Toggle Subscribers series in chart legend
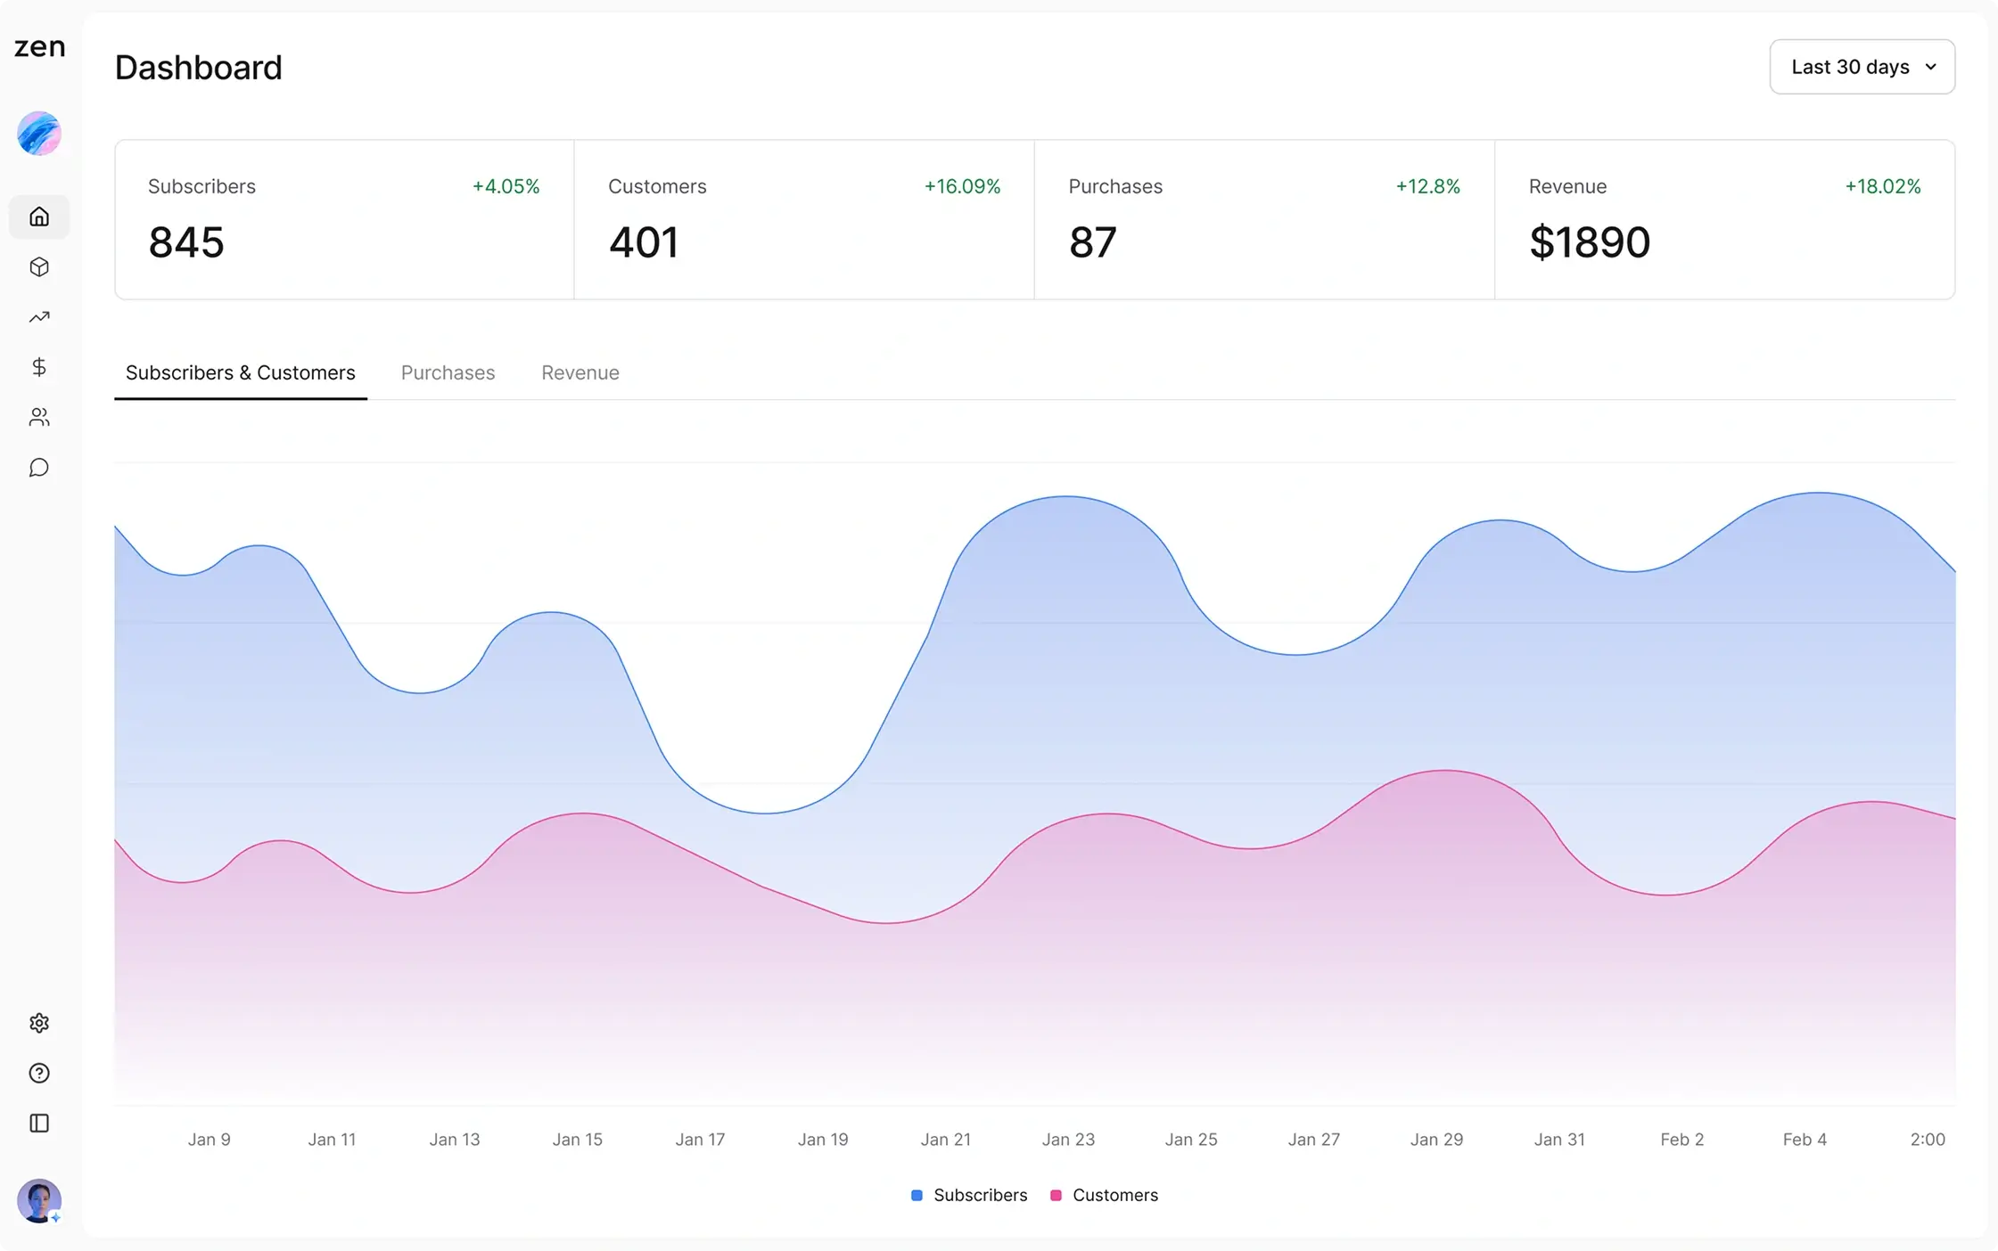1998x1251 pixels. click(x=968, y=1195)
